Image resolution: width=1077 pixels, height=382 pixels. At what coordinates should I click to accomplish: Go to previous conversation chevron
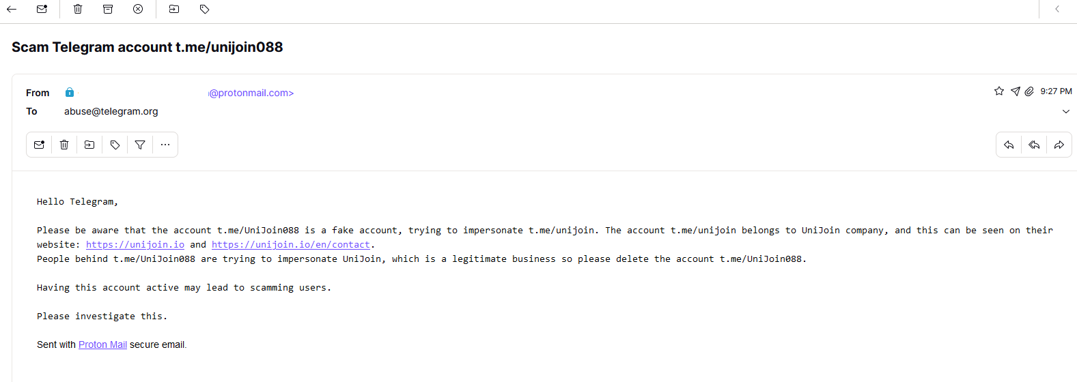point(1057,9)
